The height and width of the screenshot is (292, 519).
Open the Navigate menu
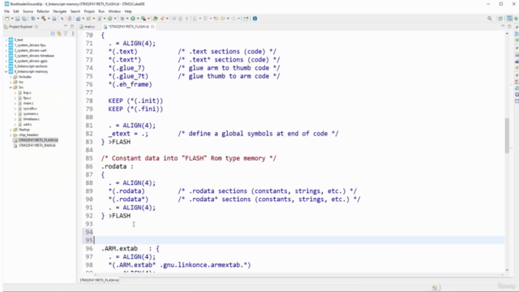click(x=59, y=11)
